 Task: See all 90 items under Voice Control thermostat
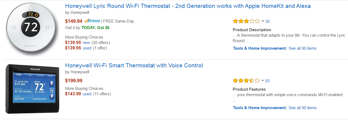click(x=302, y=108)
